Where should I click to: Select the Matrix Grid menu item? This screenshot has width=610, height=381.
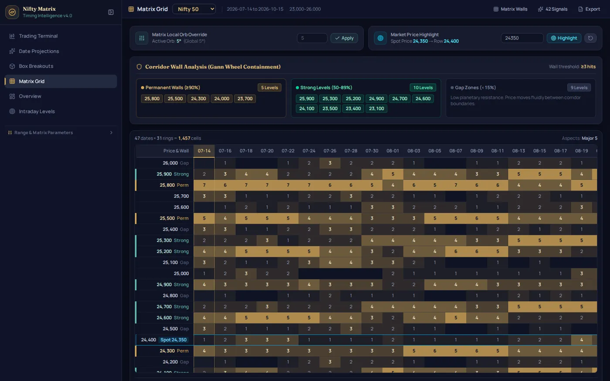coord(61,81)
